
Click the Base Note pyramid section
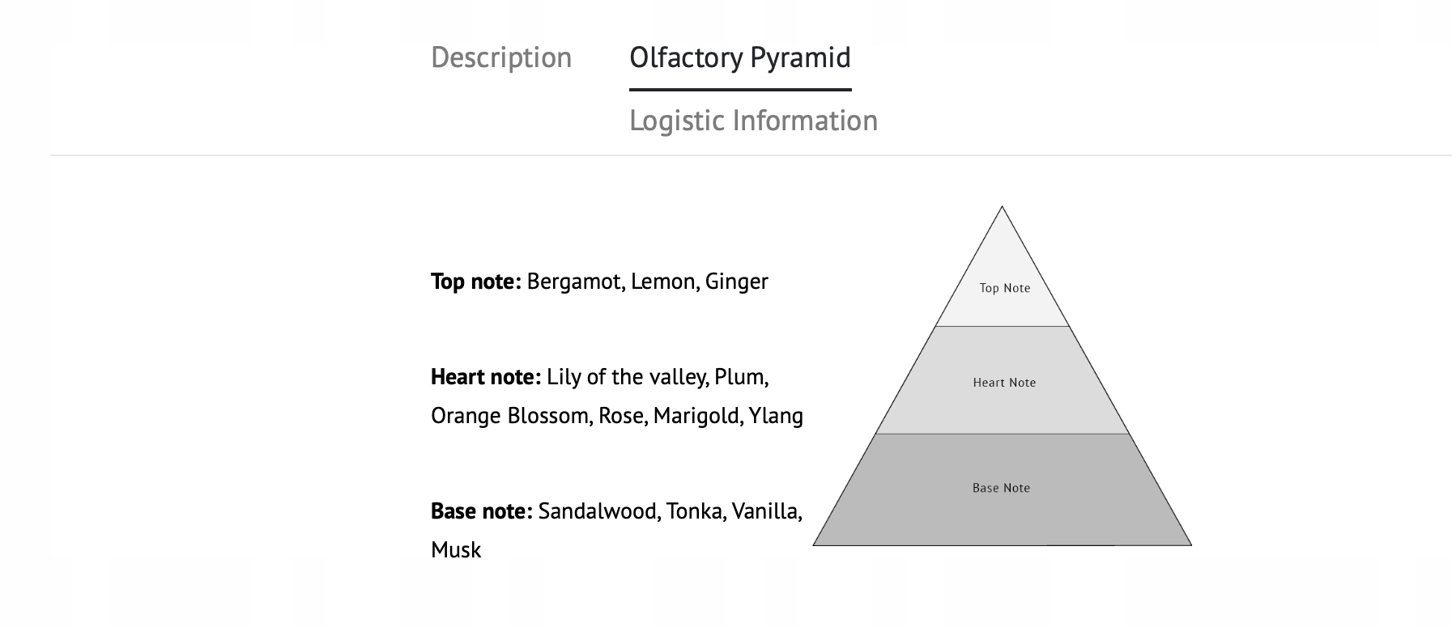pos(1001,488)
